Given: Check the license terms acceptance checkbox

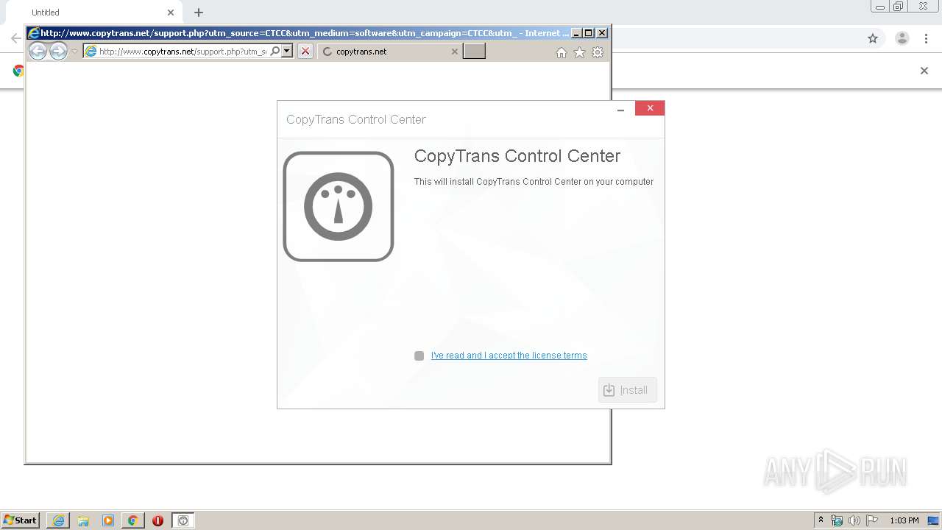Looking at the screenshot, I should pyautogui.click(x=419, y=356).
